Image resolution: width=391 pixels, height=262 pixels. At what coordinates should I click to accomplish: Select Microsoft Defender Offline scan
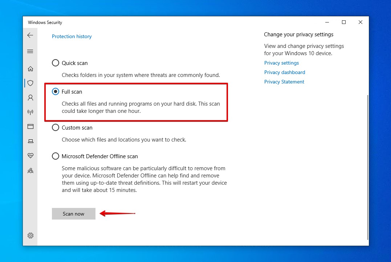point(55,156)
